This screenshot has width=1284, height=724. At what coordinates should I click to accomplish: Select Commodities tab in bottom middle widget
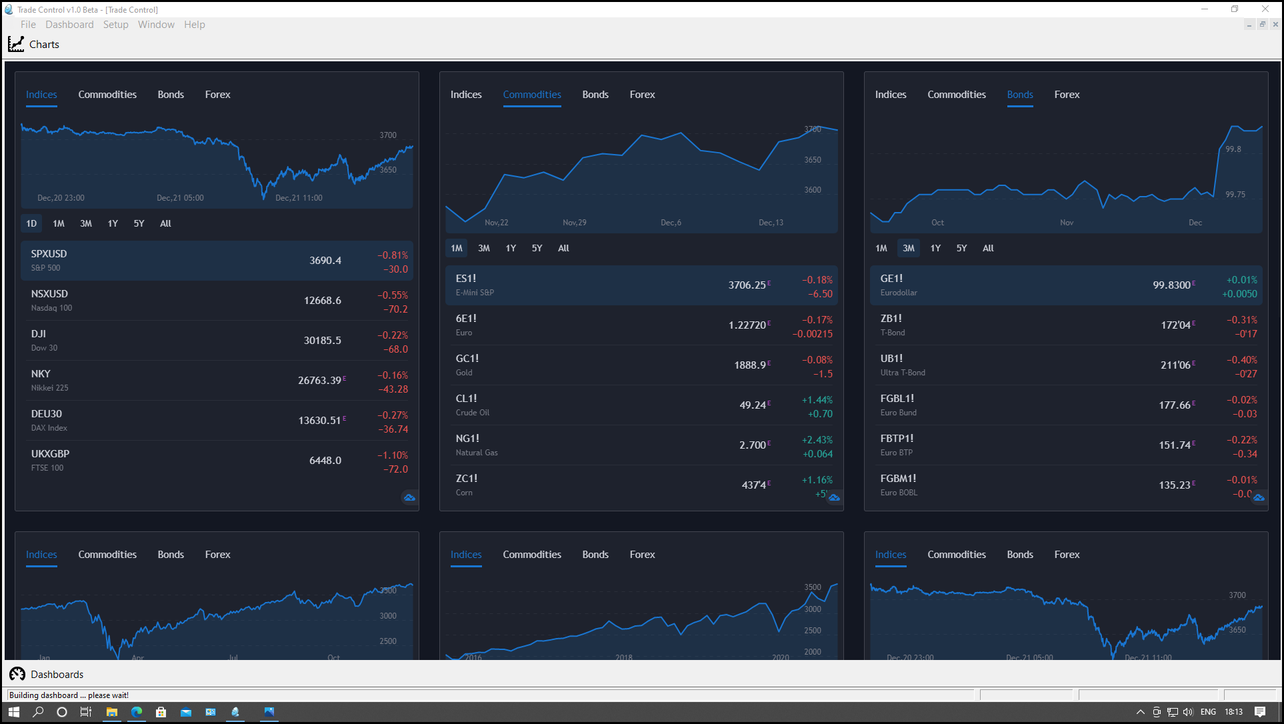(x=532, y=555)
